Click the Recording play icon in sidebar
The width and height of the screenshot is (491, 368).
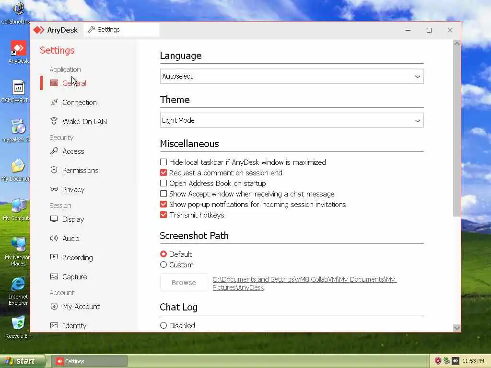(x=54, y=257)
